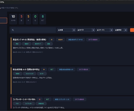Focus the trouble log search field
134x111 pixels.
[33, 30]
